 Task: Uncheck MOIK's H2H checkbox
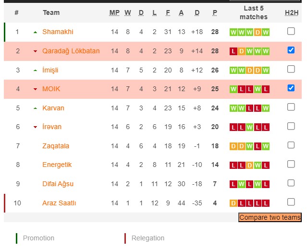[291, 88]
